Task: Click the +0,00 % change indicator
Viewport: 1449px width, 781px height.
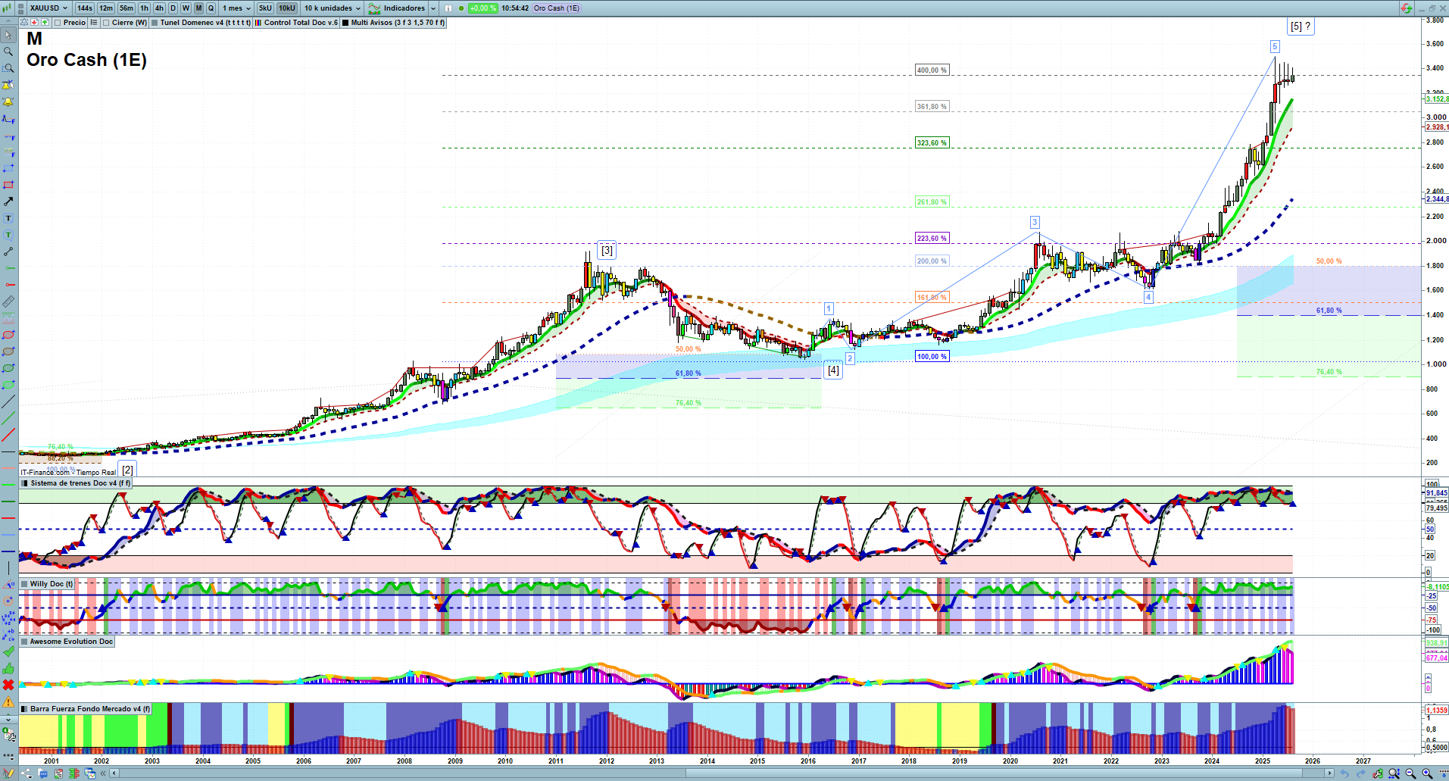Action: click(x=482, y=8)
